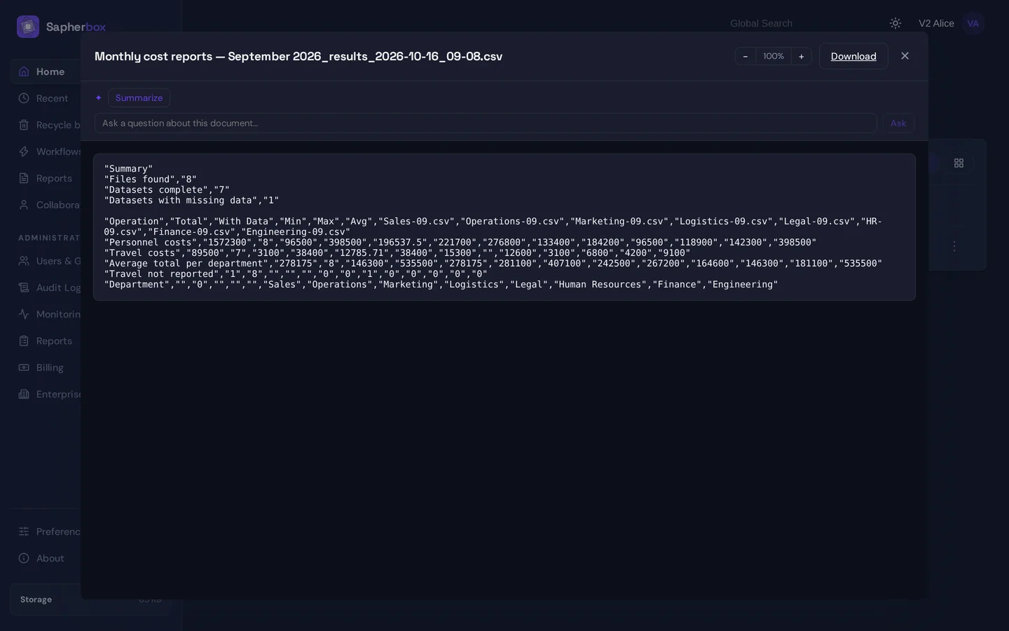
Task: Click the 100% zoom level indicator
Action: pos(774,56)
